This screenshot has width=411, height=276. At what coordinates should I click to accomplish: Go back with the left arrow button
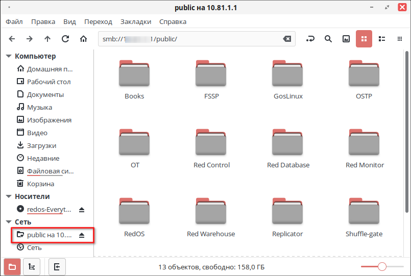click(12, 39)
